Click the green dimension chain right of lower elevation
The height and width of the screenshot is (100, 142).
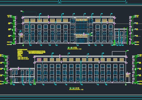coord(135,69)
